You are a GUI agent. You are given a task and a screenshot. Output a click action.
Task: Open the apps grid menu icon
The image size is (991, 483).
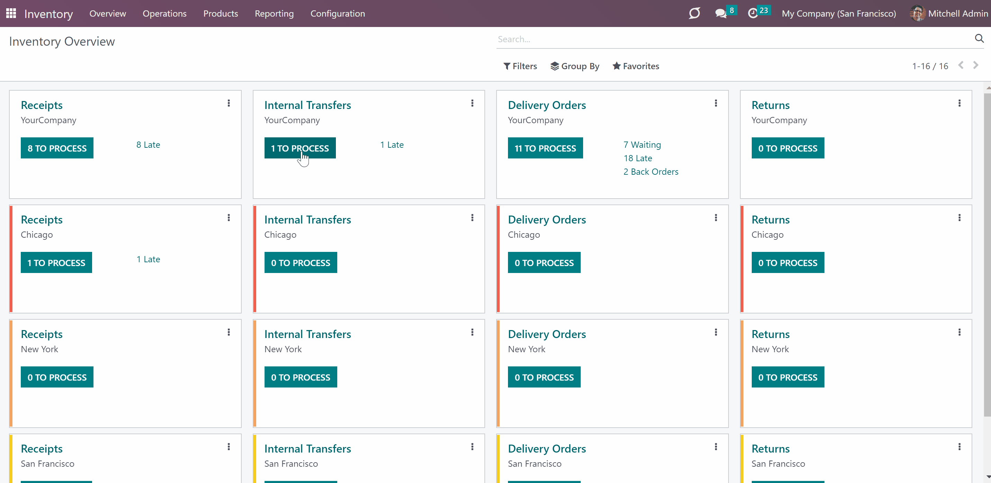click(11, 13)
